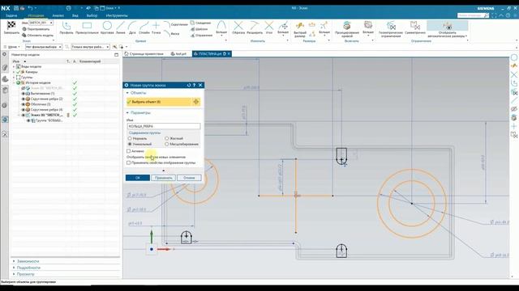The image size is (519, 291).
Task: Click the object selection crosshair icon in dialog
Action: pos(196,102)
